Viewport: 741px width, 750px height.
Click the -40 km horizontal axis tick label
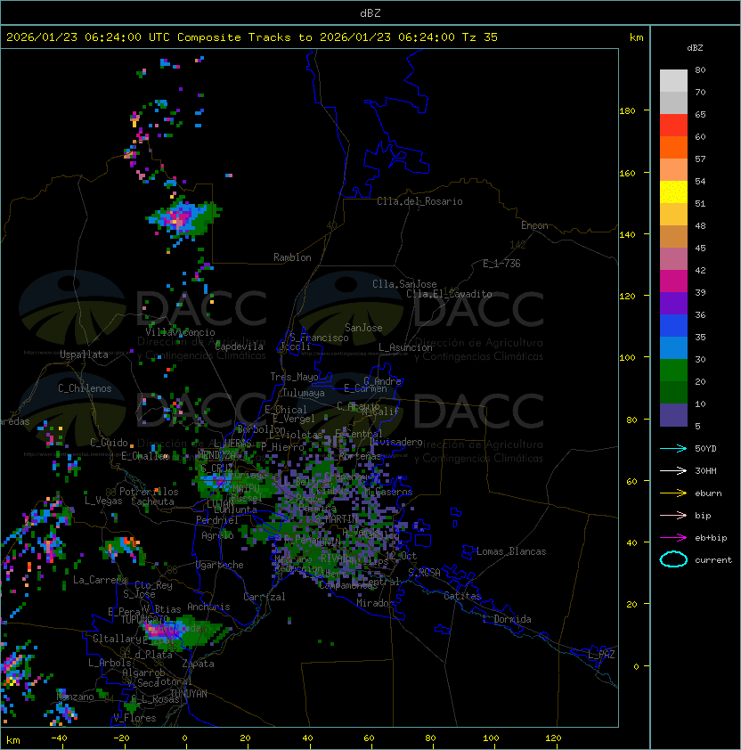(x=59, y=738)
